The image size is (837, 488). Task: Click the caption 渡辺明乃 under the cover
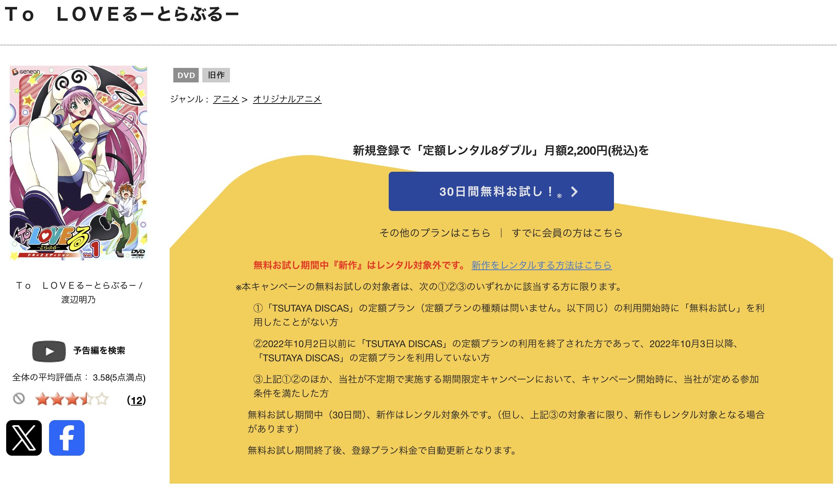click(78, 300)
